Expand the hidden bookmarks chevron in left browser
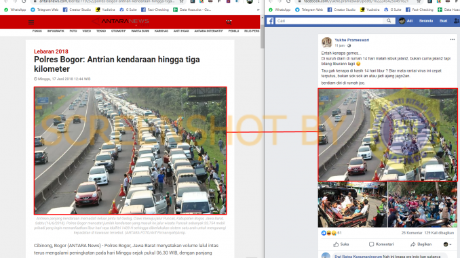 (258, 9)
